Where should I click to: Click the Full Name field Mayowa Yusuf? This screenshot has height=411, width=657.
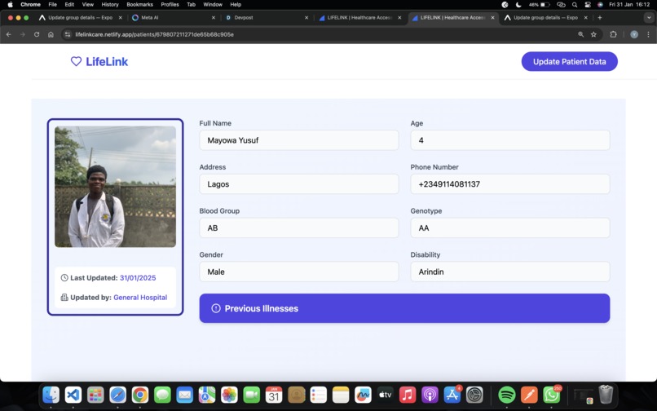click(x=299, y=140)
